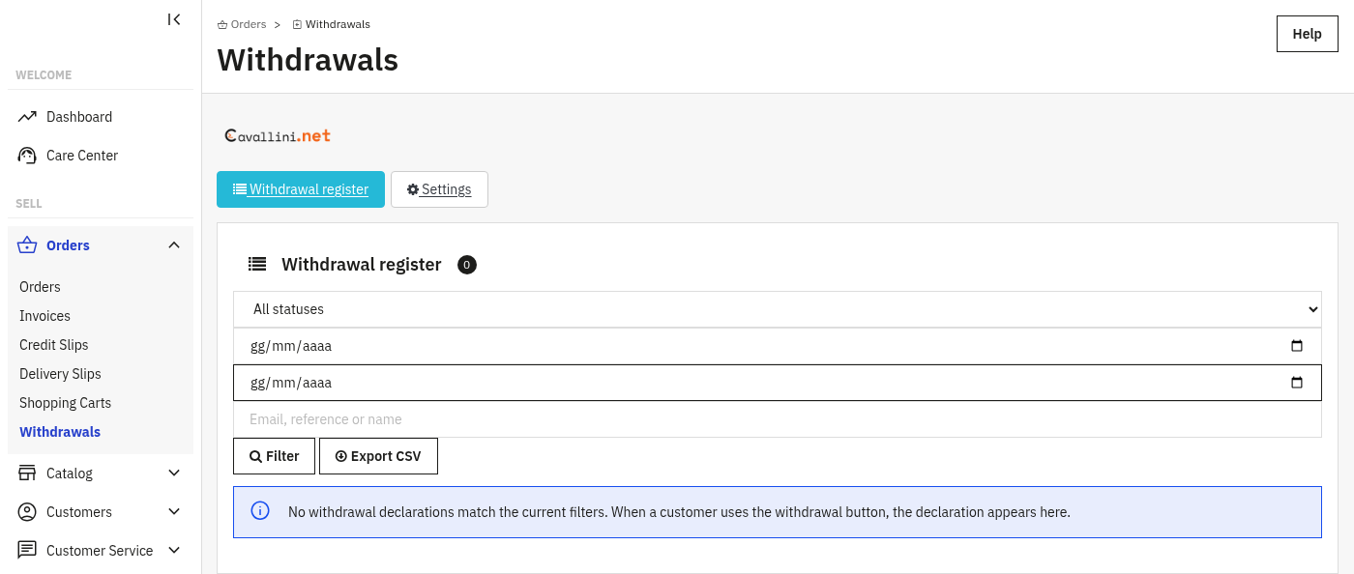The height and width of the screenshot is (574, 1354).
Task: Click the Filter button
Action: [274, 456]
